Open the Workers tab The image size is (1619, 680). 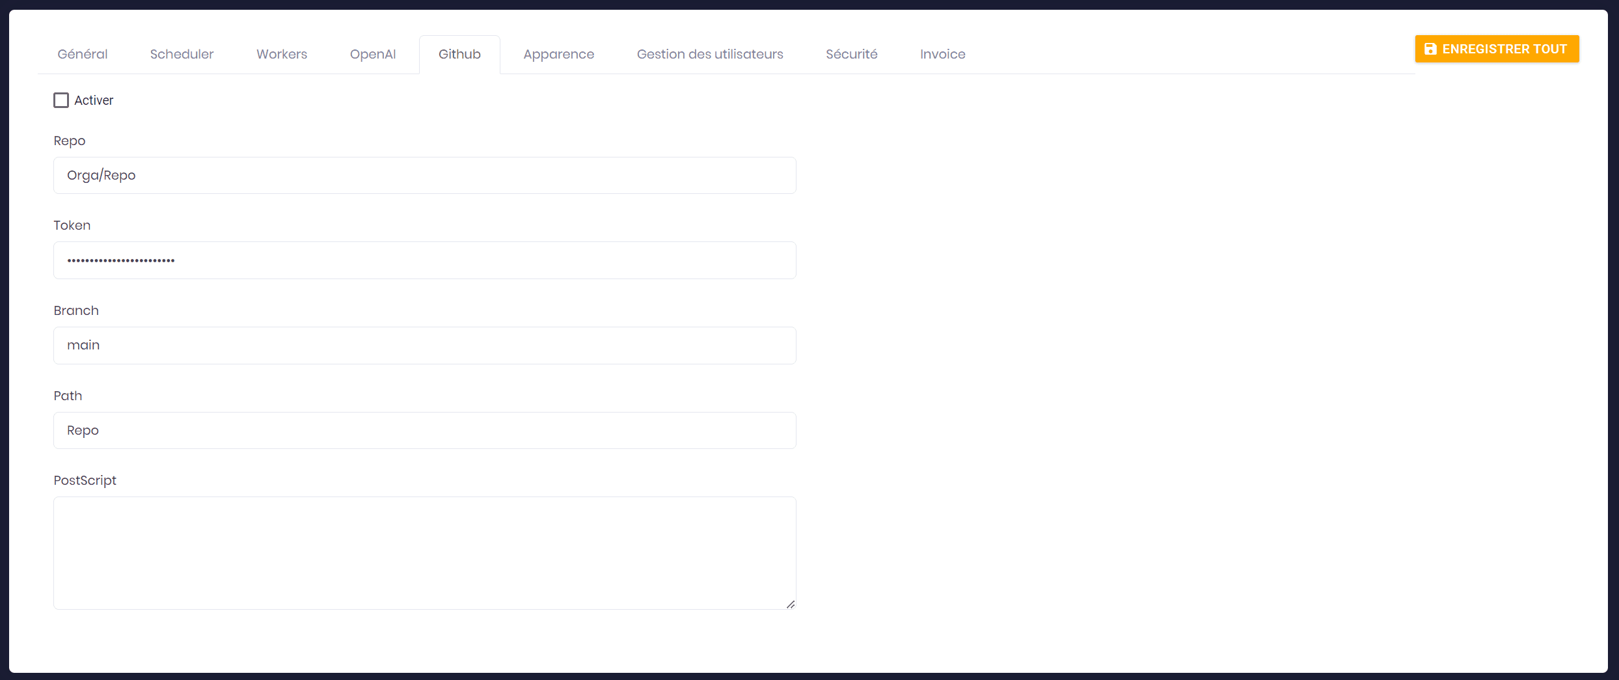pos(282,54)
